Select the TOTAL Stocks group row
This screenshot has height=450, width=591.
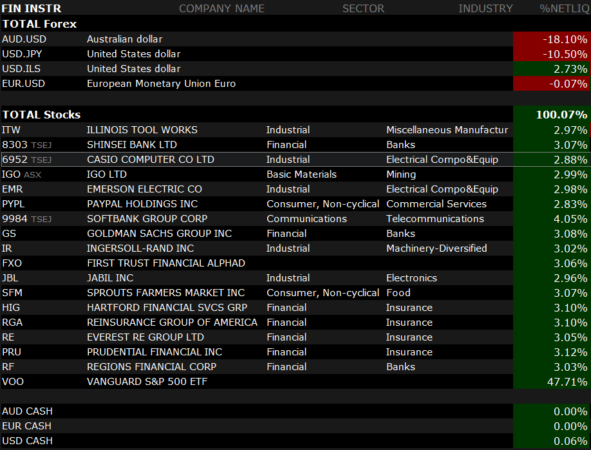(x=295, y=115)
